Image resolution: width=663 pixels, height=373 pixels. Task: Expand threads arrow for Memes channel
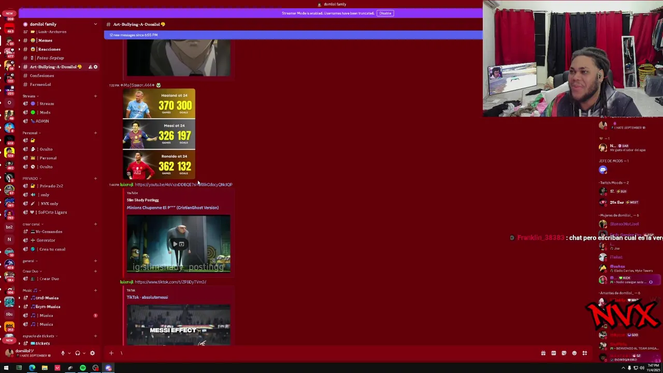[x=19, y=40]
